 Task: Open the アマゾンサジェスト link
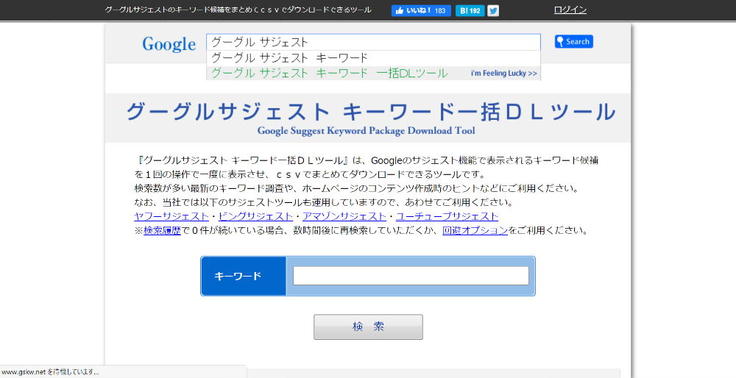(344, 216)
